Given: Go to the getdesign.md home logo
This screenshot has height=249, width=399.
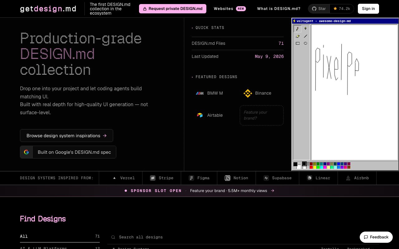Looking at the screenshot, I should tap(48, 9).
